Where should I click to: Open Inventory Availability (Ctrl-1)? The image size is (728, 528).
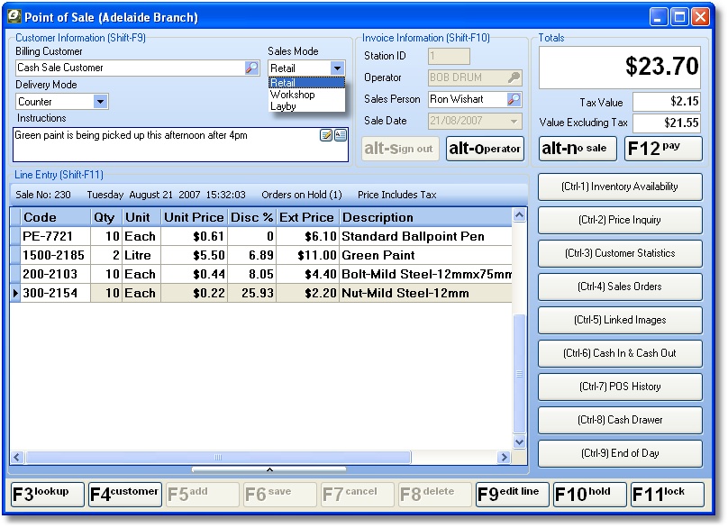(620, 187)
